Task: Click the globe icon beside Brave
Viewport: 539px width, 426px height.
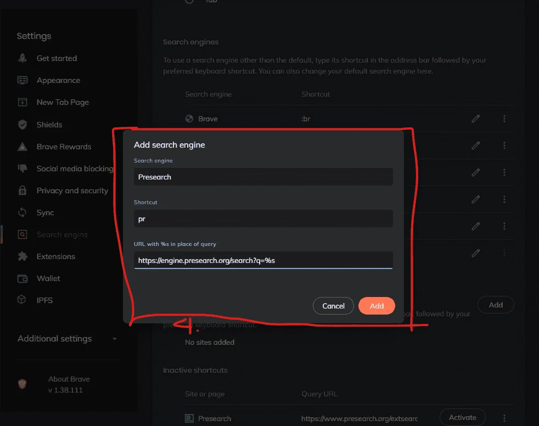Action: click(189, 119)
